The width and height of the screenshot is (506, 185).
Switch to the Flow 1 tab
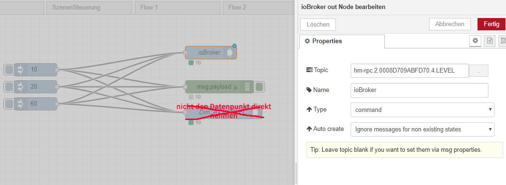click(178, 8)
